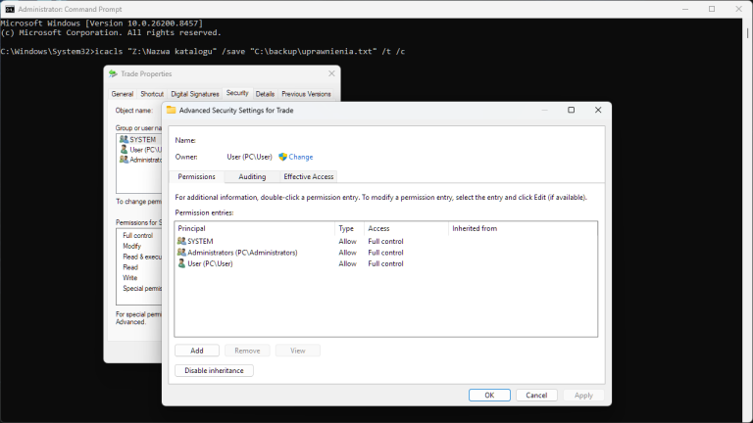Click the shield icon next to Change

(x=282, y=157)
